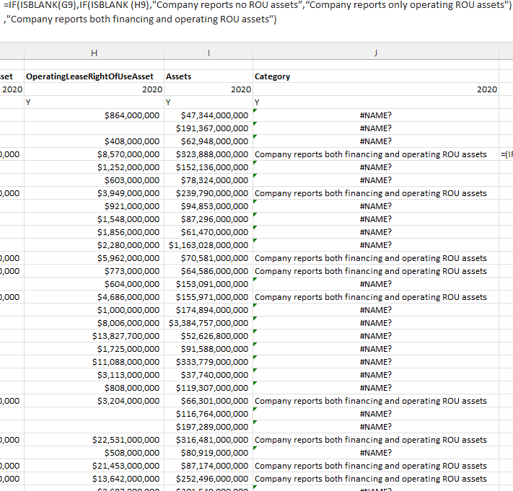513x491 pixels.
Task: Select cell with $8,006,000,000
Action: [95, 323]
